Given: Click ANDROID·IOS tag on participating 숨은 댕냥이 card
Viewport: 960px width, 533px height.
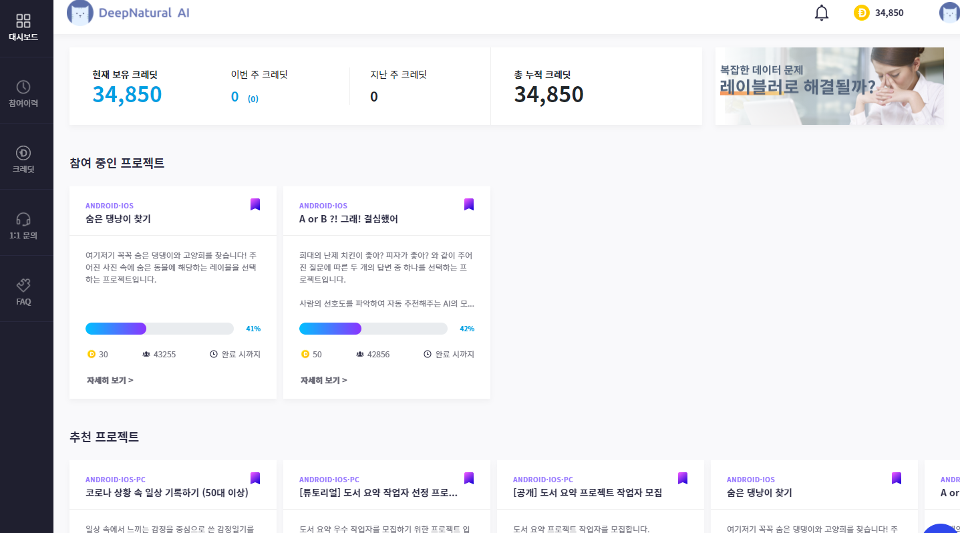Looking at the screenshot, I should (110, 206).
